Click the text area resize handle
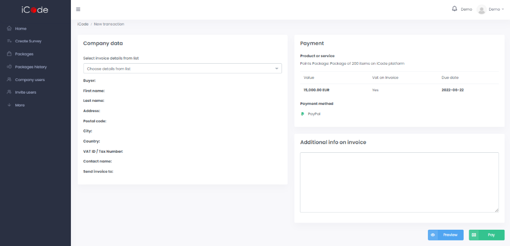The height and width of the screenshot is (246, 510). tap(497, 210)
